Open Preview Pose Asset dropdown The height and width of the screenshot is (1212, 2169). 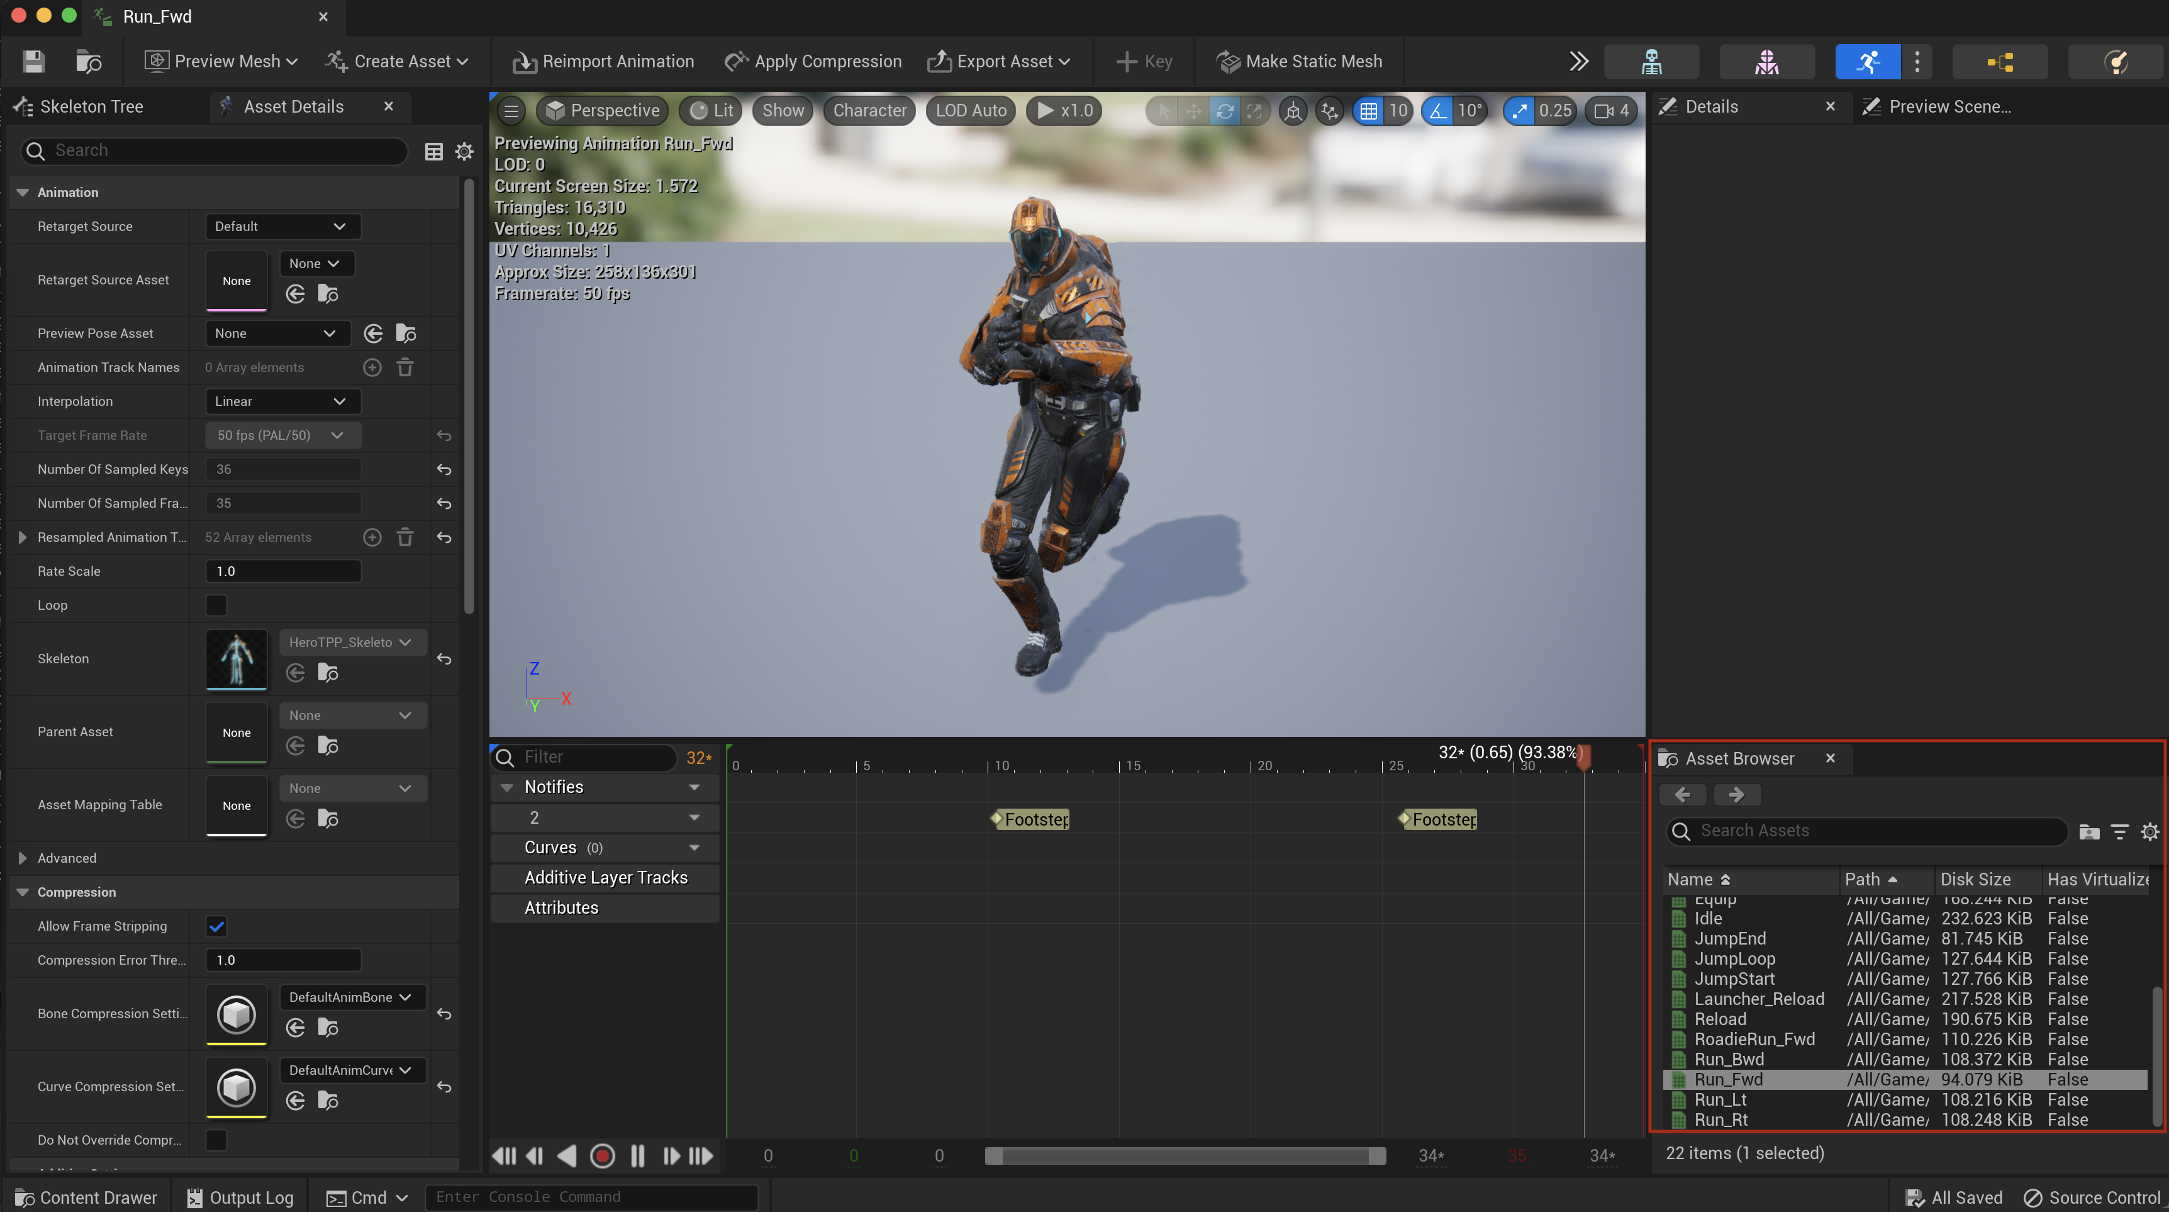(x=277, y=334)
